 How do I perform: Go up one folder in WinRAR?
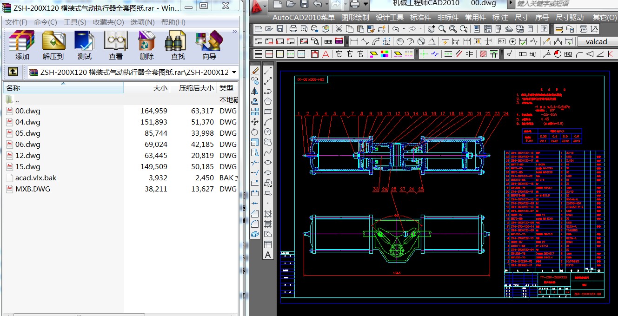(13, 72)
